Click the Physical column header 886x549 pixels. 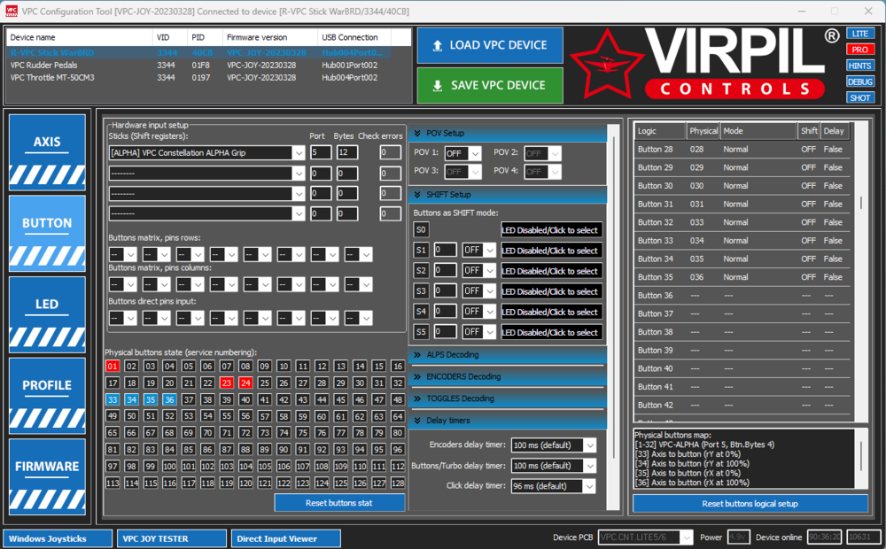click(x=703, y=130)
